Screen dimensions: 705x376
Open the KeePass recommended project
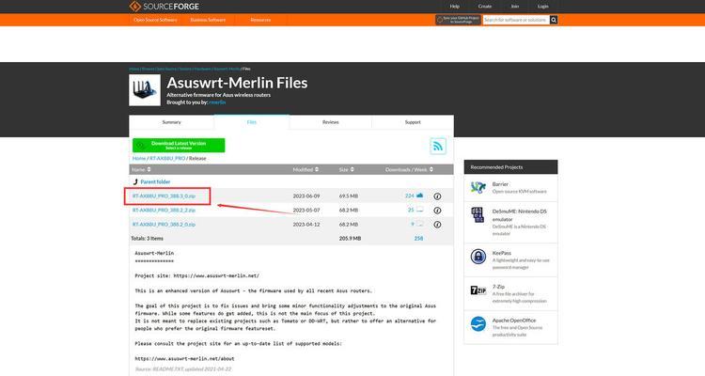(x=501, y=253)
